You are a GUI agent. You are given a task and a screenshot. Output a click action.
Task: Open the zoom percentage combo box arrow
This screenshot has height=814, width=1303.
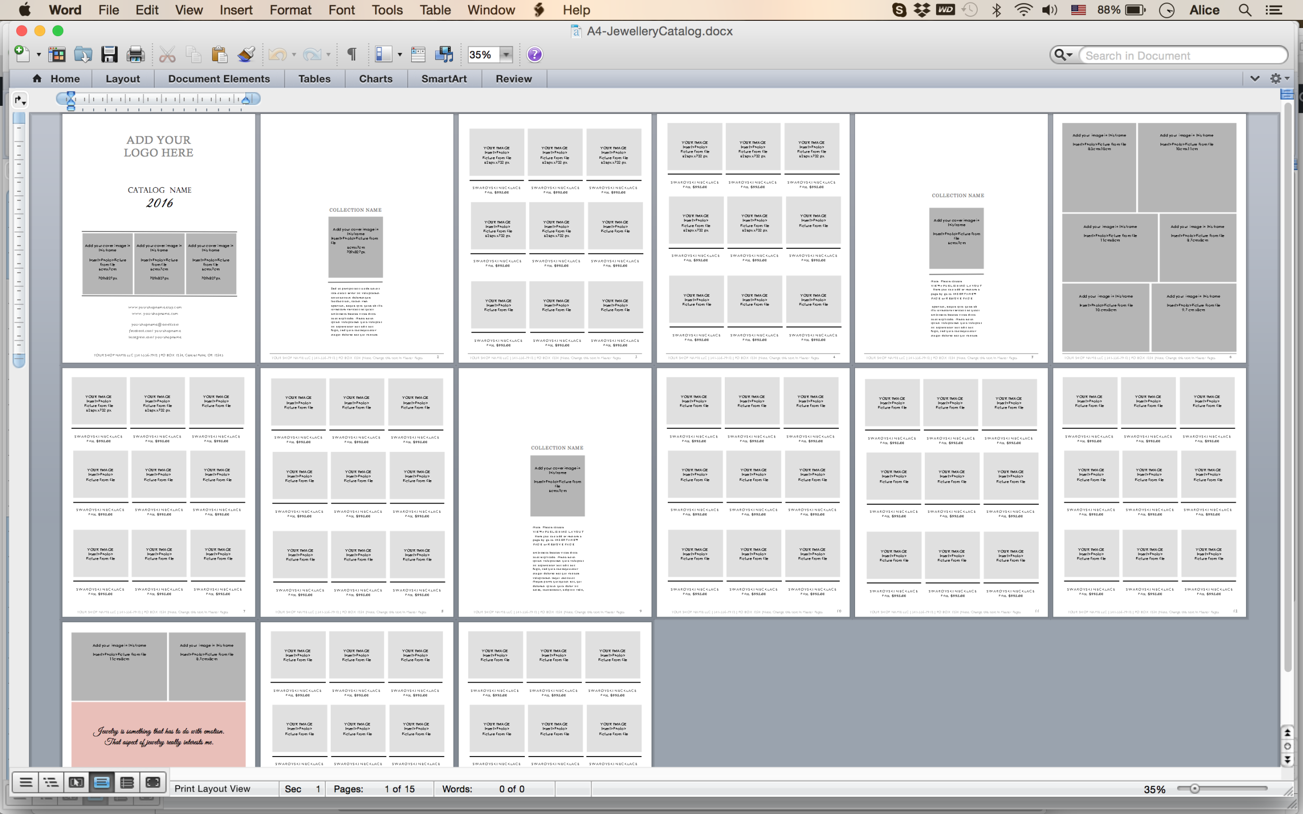coord(506,54)
